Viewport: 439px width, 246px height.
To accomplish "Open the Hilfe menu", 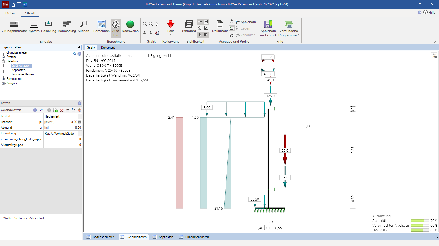I will pos(430,12).
